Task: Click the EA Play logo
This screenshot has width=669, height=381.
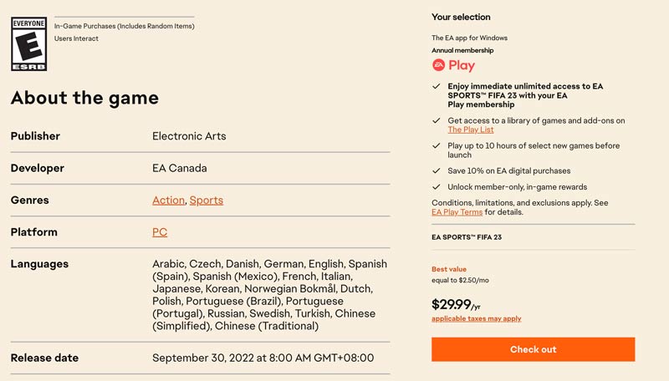Action: tap(453, 65)
